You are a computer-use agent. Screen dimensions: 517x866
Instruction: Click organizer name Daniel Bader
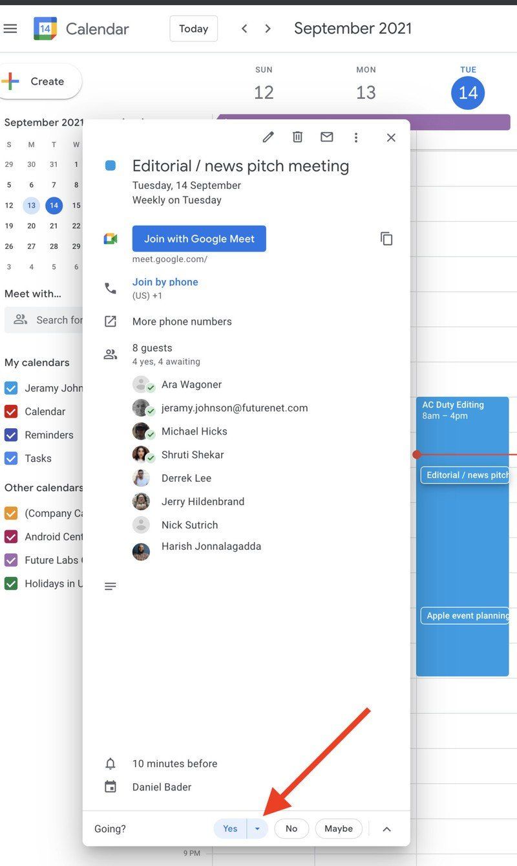[162, 787]
